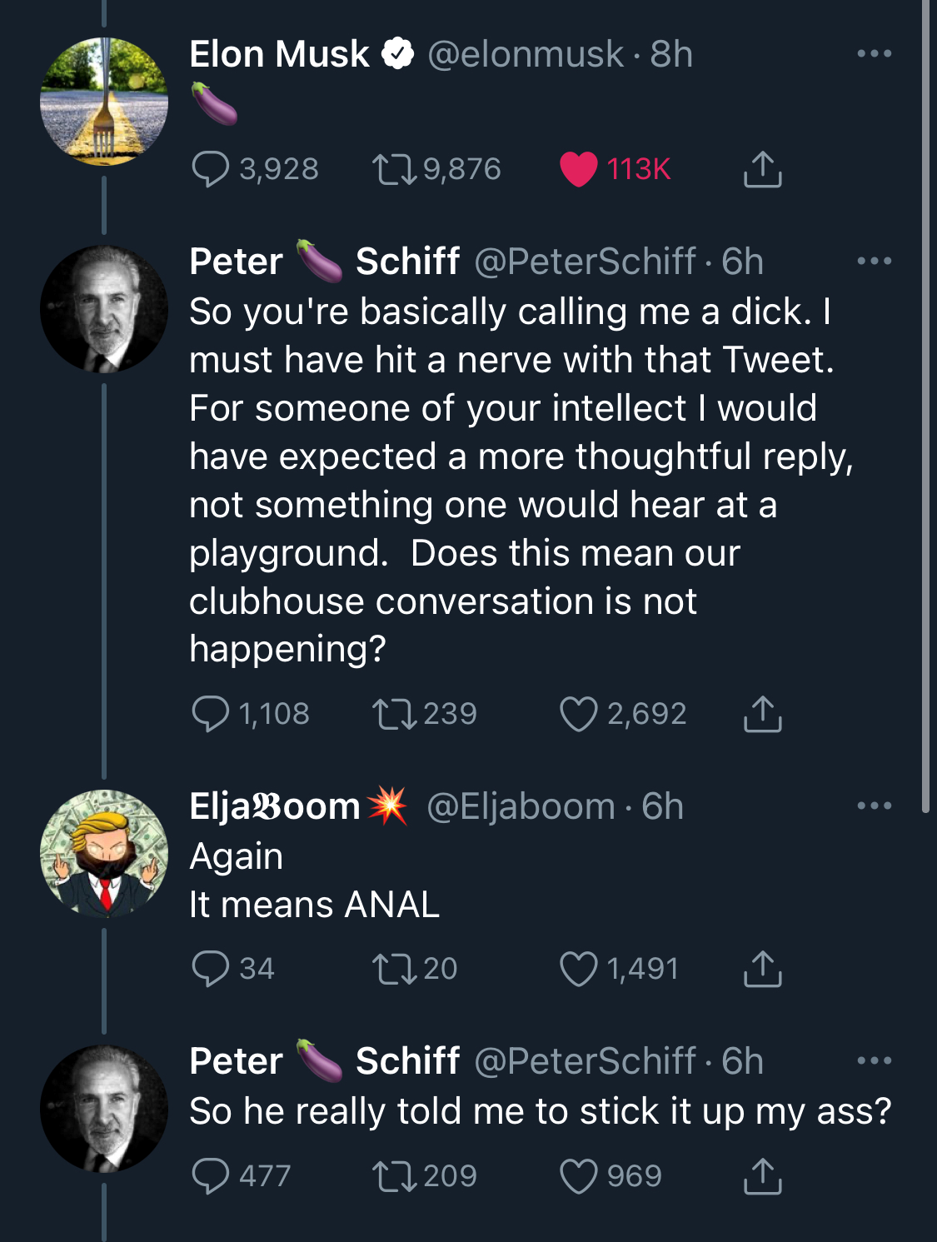This screenshot has width=937, height=1242.
Task: Retweet EljaBoom's tweet with 20 retweets
Action: click(394, 969)
